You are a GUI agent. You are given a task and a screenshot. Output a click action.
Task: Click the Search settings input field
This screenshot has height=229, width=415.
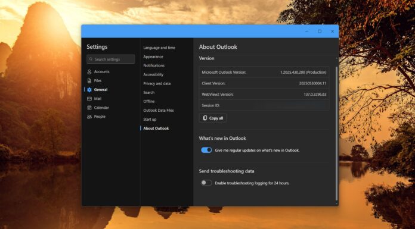tap(111, 59)
